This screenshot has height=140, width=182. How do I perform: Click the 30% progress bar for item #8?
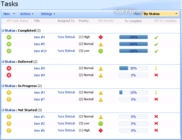(133, 68)
